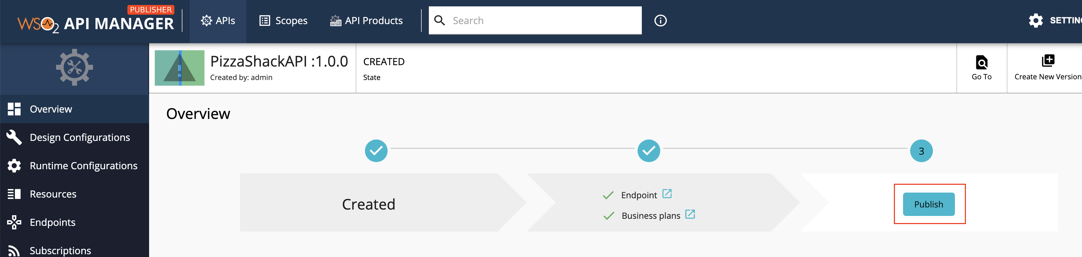This screenshot has width=1082, height=257.
Task: Click the Publish button
Action: click(928, 204)
